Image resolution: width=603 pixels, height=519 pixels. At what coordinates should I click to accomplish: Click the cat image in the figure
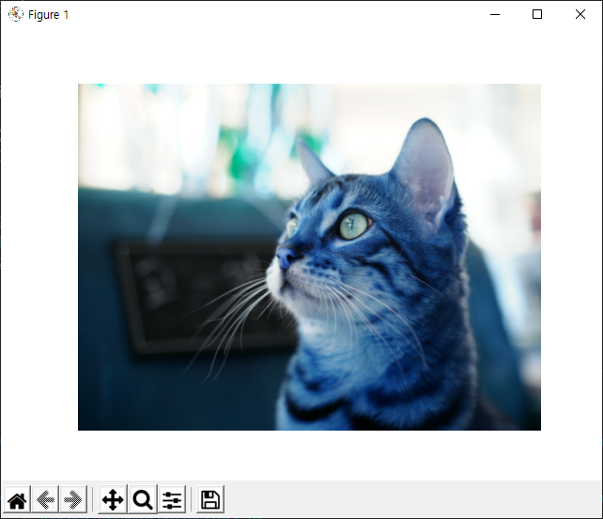coord(309,257)
